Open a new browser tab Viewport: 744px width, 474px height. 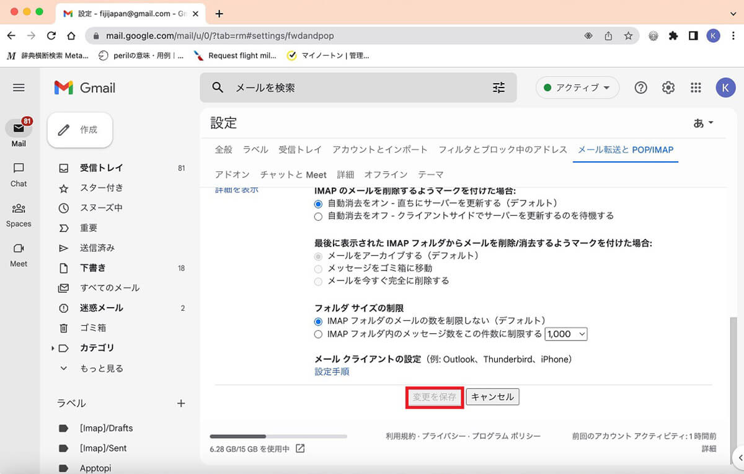(x=218, y=13)
